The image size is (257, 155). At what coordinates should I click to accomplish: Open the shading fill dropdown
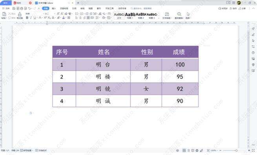coord(104,18)
